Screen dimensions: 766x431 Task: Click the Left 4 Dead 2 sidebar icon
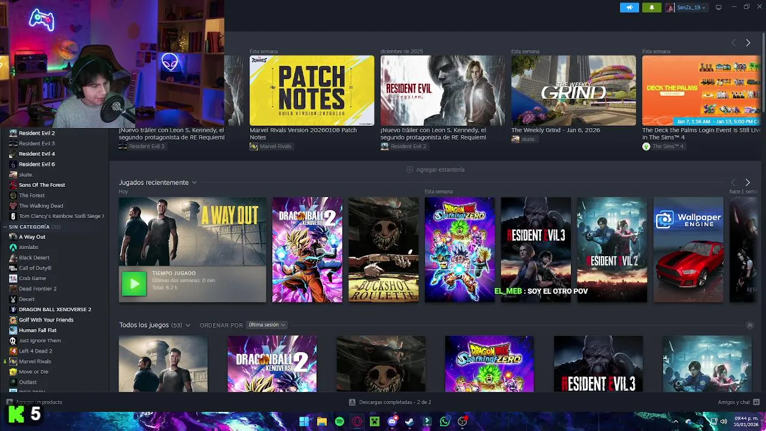tap(13, 351)
